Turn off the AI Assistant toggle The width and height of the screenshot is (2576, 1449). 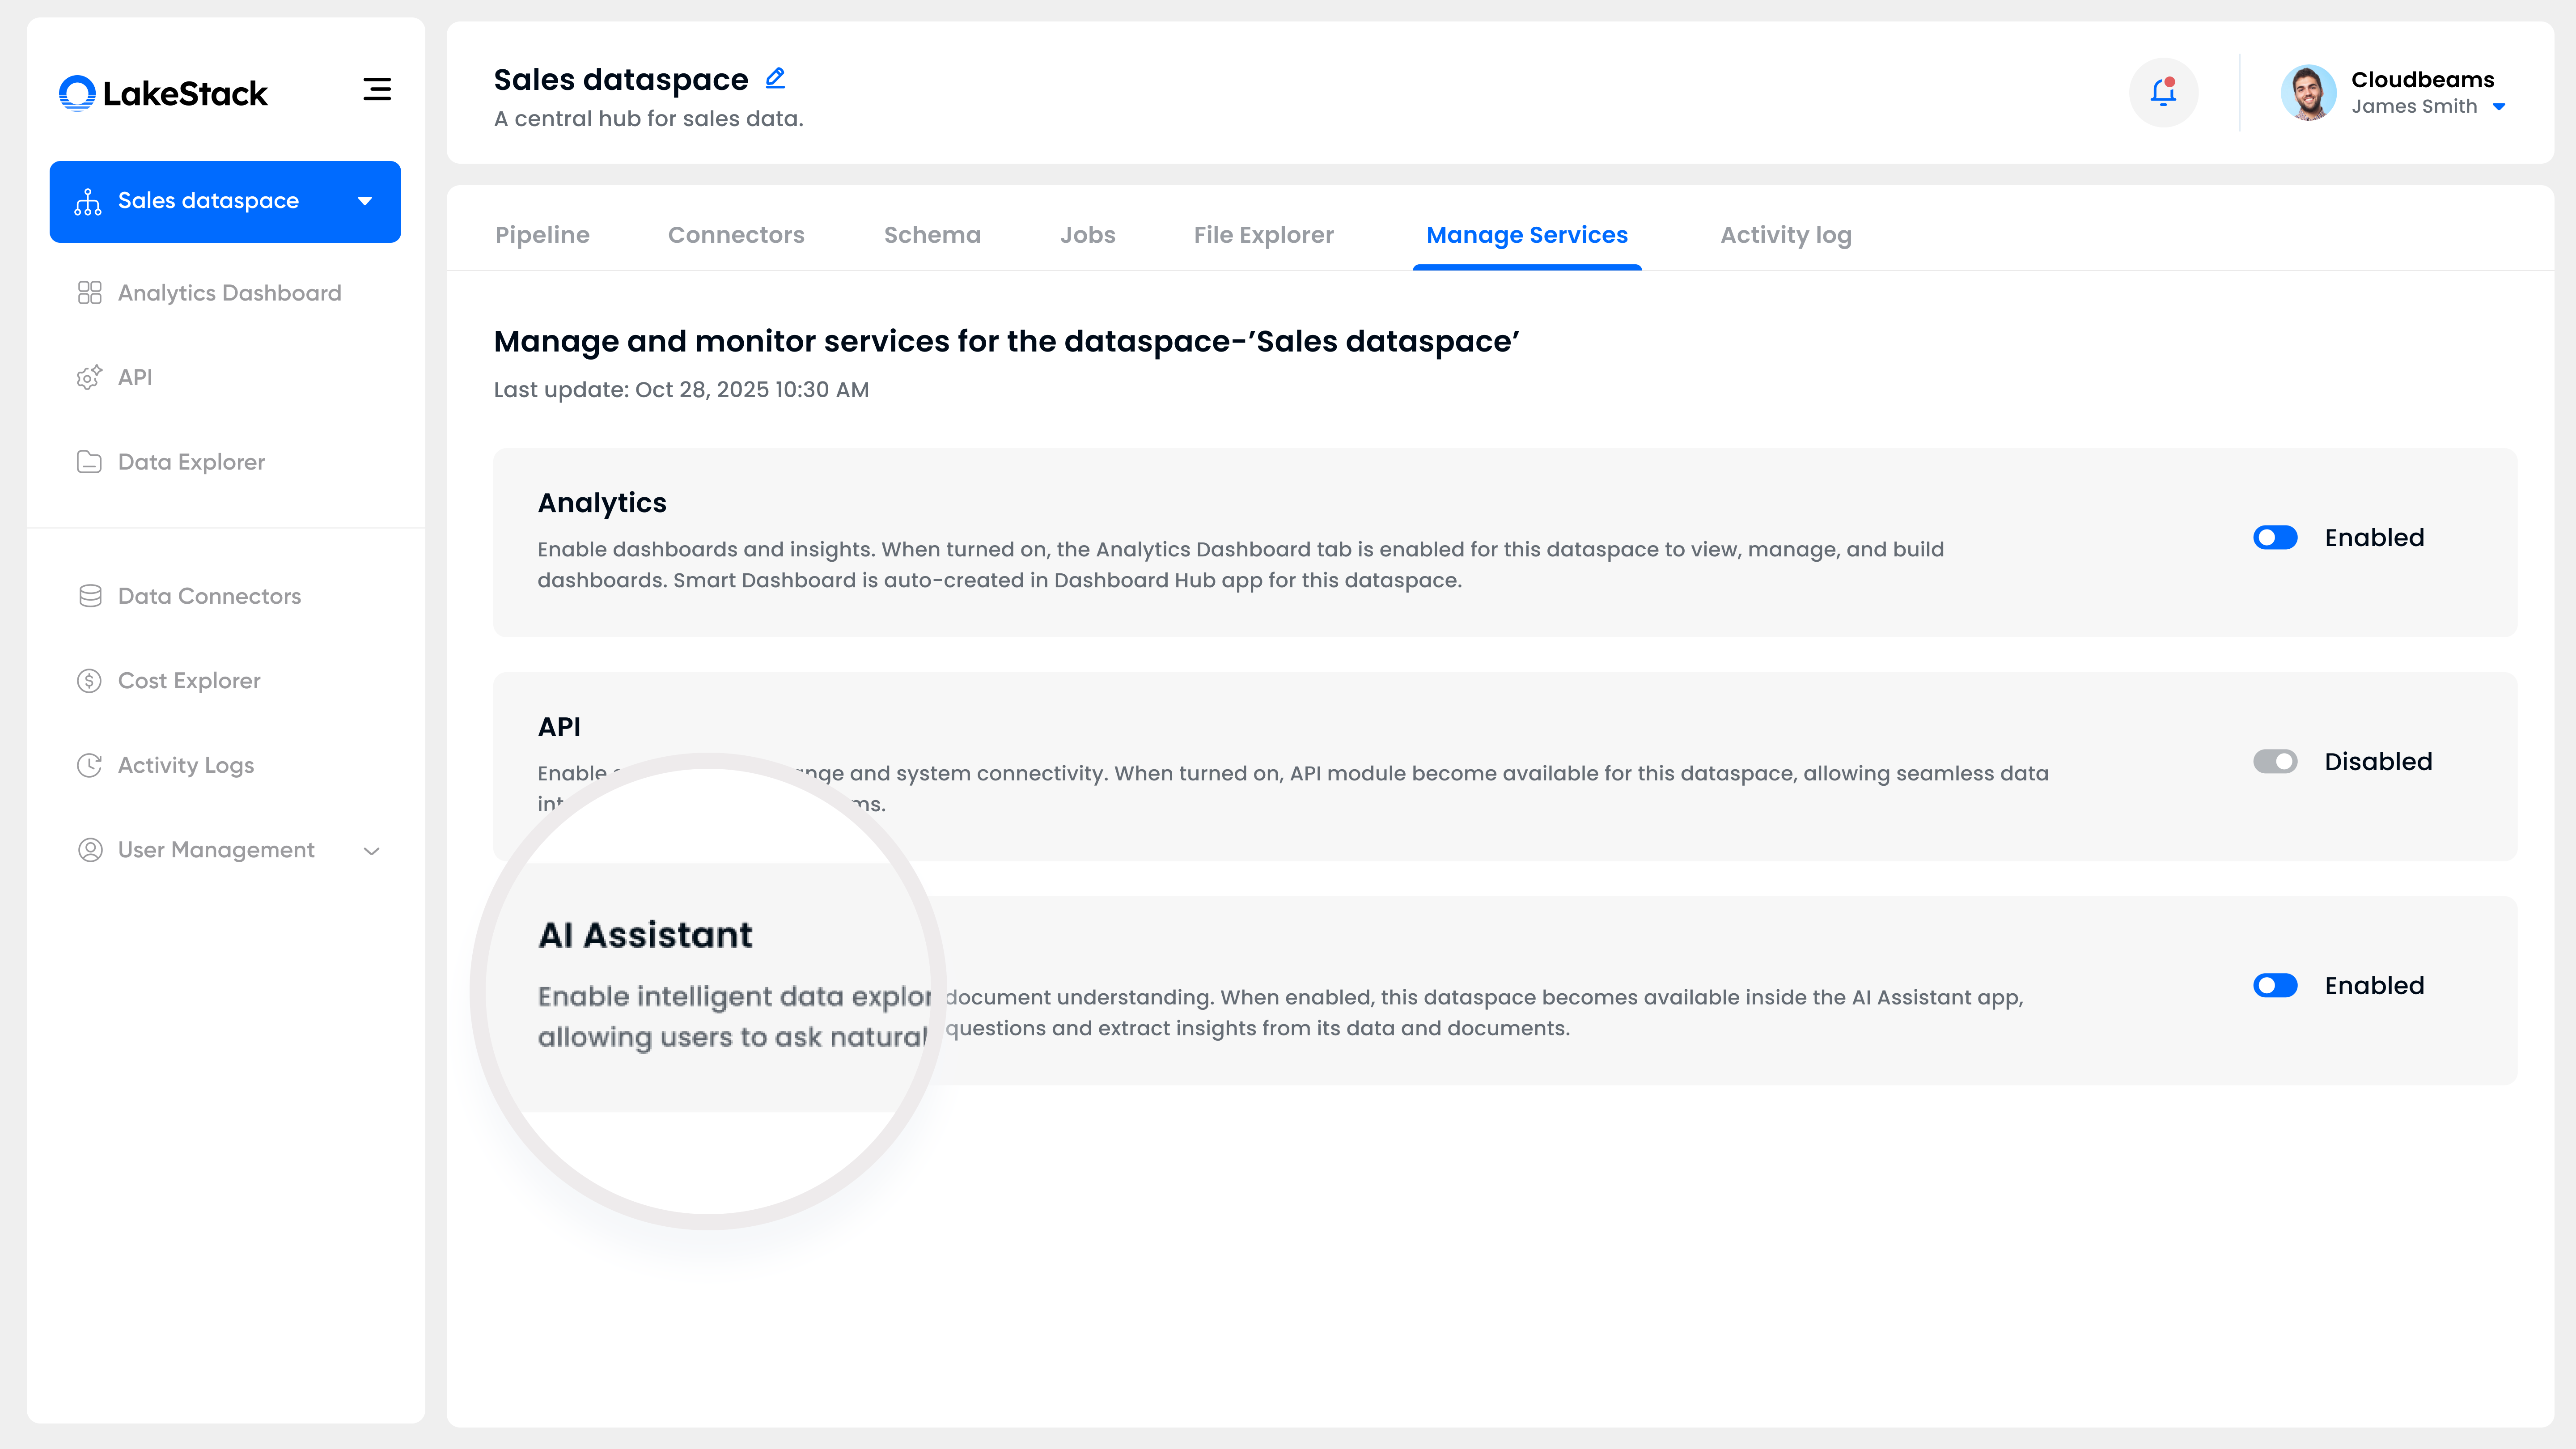tap(2275, 986)
